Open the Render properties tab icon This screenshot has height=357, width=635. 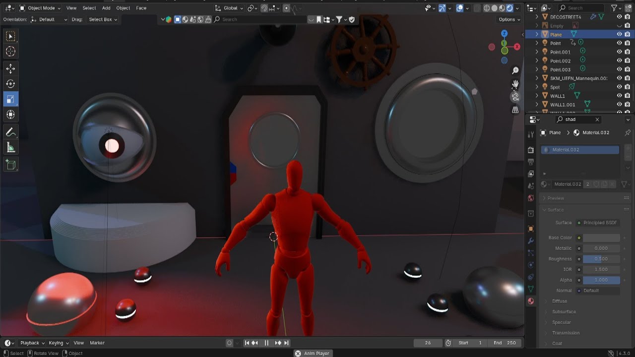pos(531,150)
